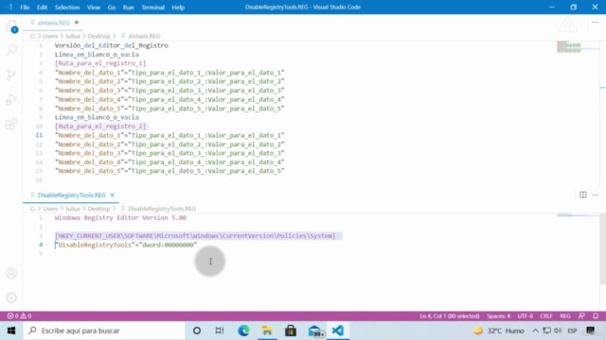Close the DisableRegistryTools.REG tab
Viewport: 606px width, 340px height.
click(112, 195)
